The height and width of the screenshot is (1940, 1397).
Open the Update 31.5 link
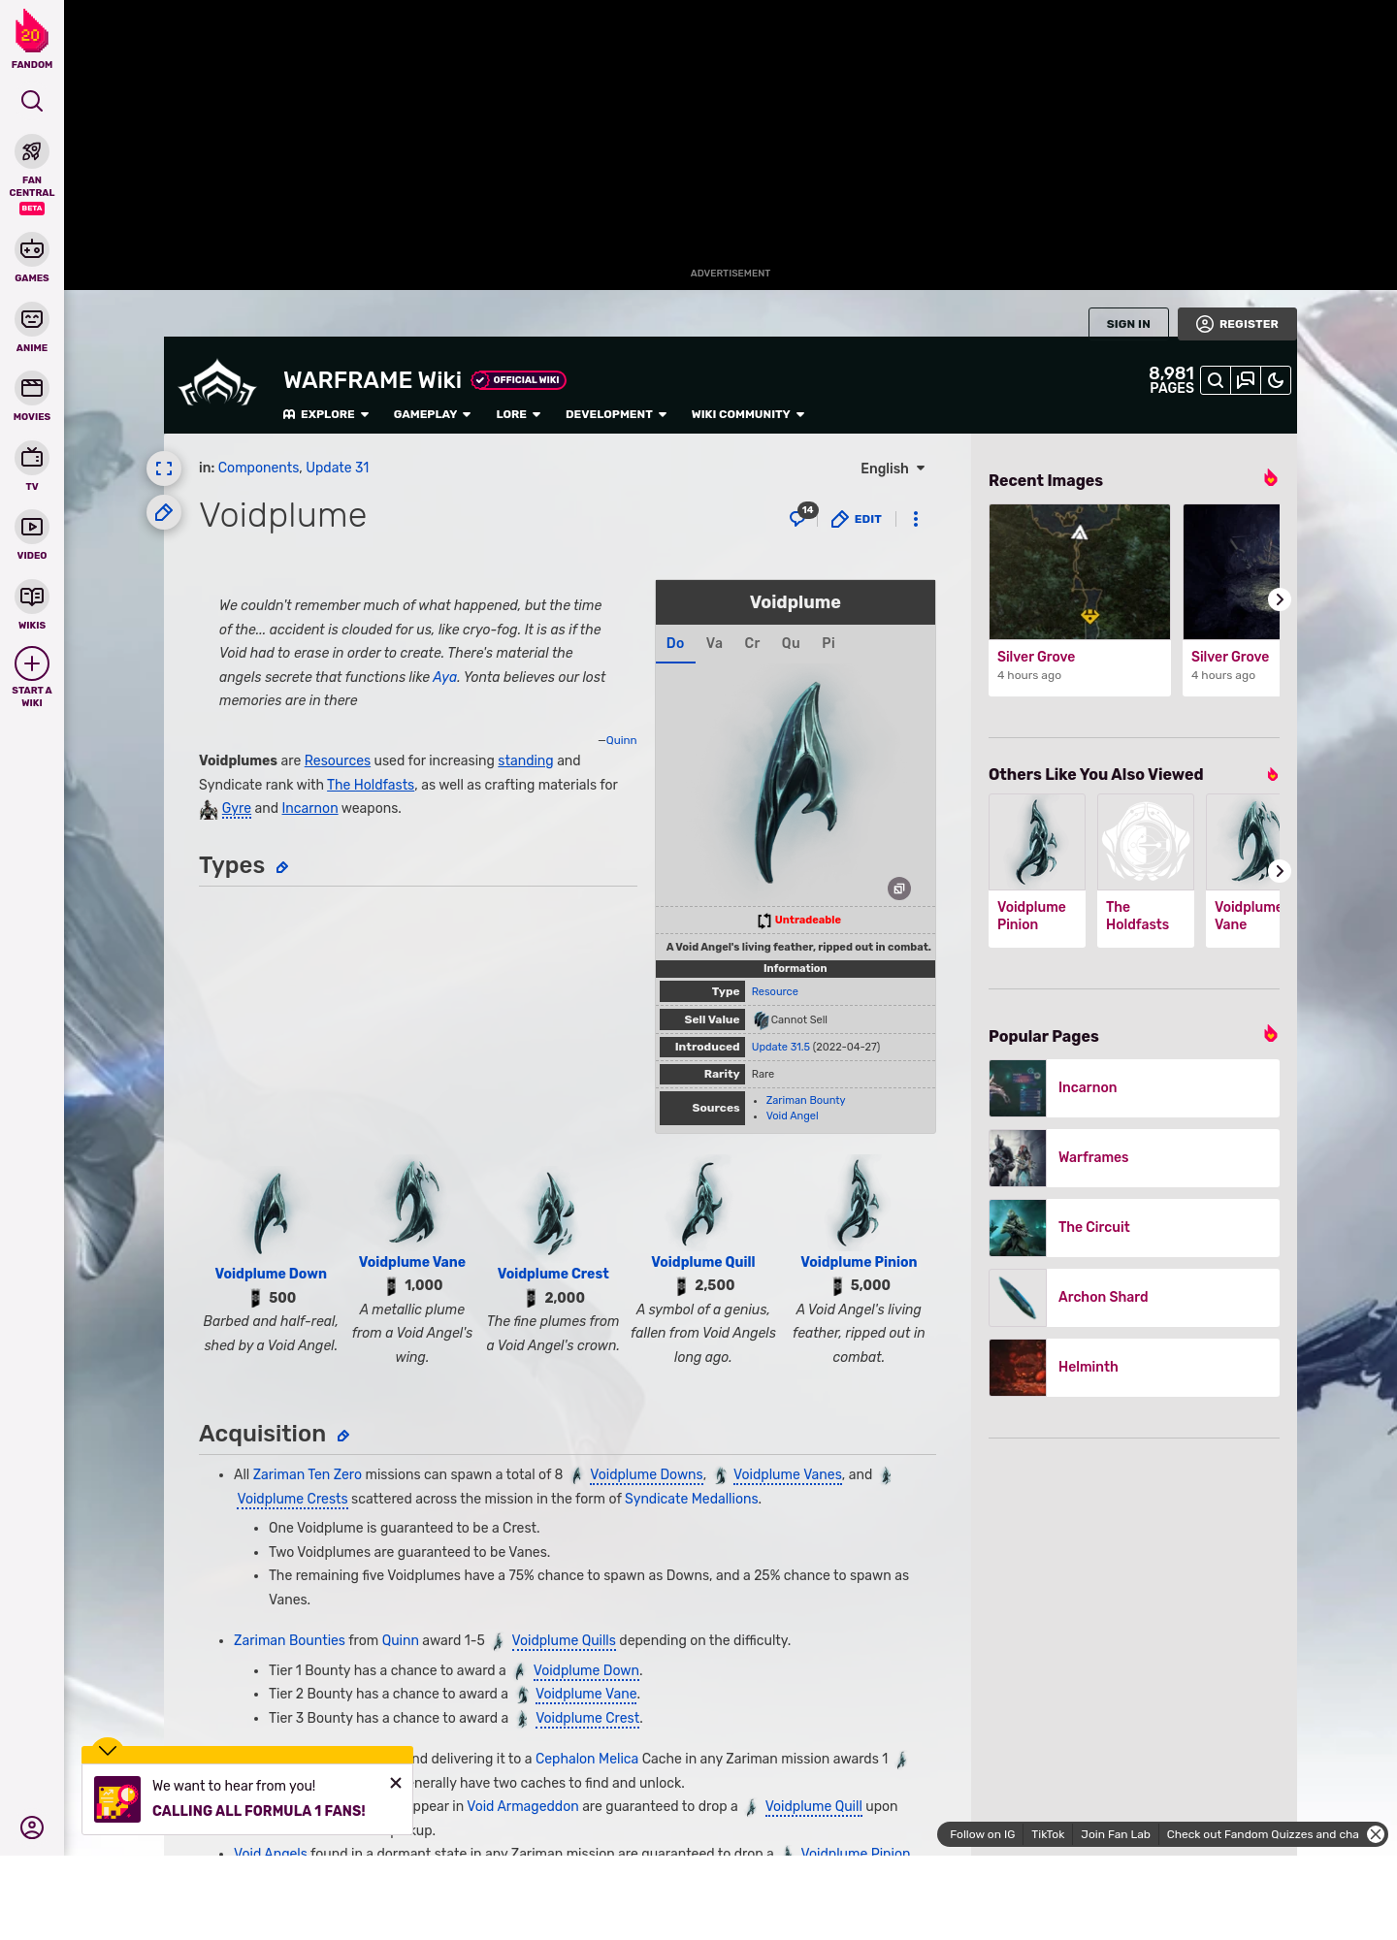pos(780,1047)
